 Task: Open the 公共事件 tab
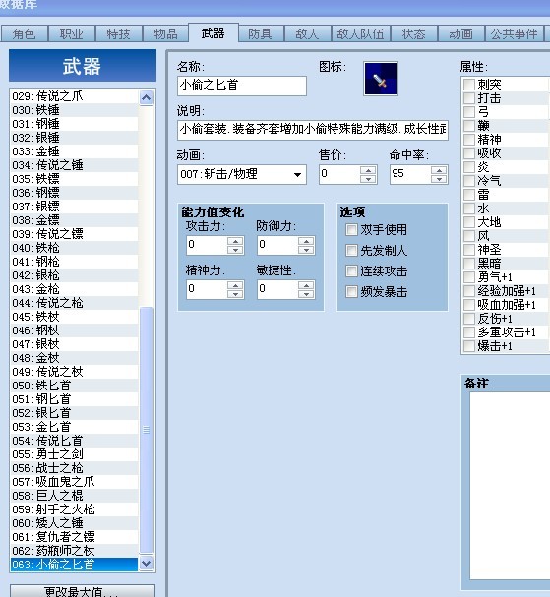(x=515, y=33)
